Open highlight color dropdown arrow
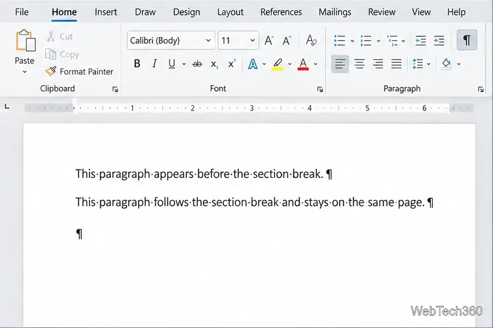This screenshot has height=328, width=493. coord(289,64)
